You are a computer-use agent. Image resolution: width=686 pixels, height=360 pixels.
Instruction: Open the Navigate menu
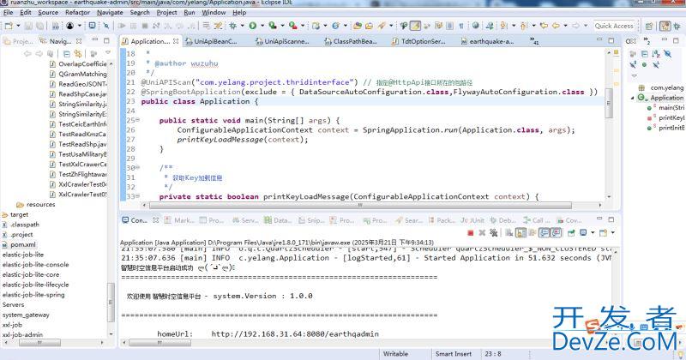pyautogui.click(x=110, y=12)
